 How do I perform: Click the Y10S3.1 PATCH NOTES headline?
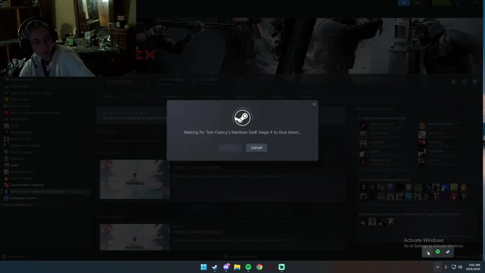coord(197,232)
